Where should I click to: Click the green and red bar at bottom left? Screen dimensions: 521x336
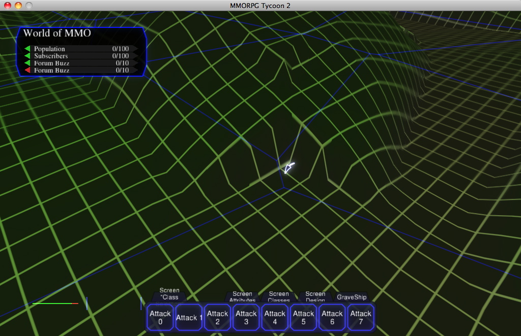55,303
